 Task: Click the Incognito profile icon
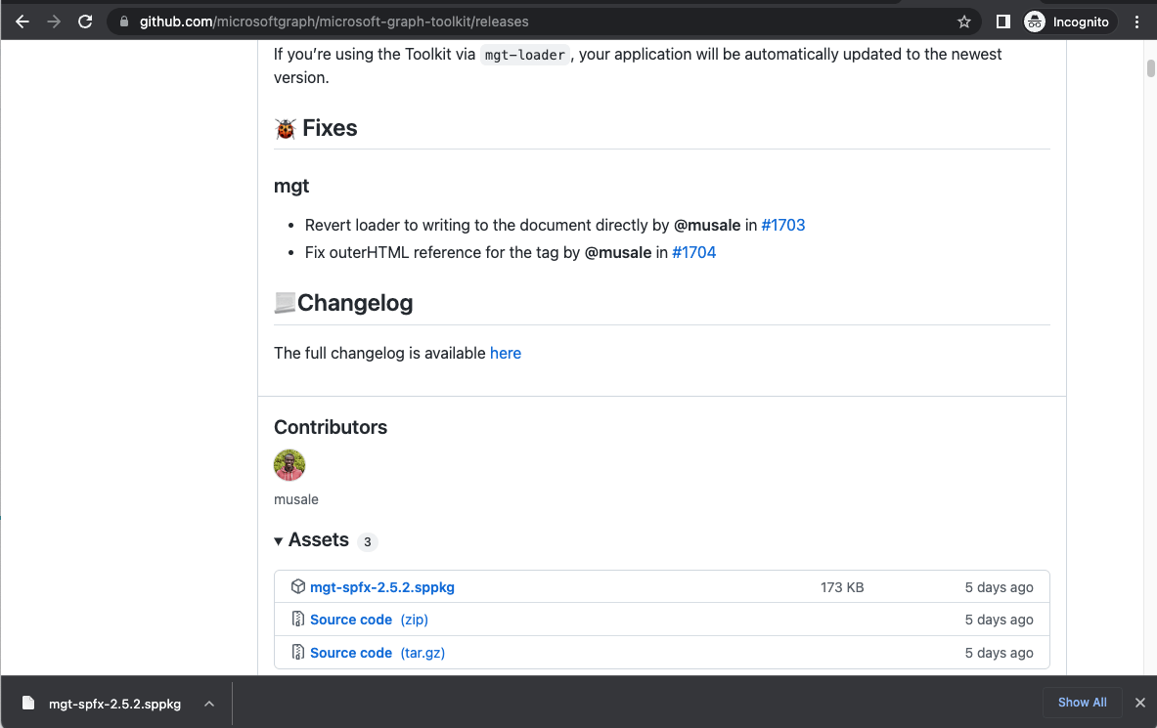[x=1035, y=21]
